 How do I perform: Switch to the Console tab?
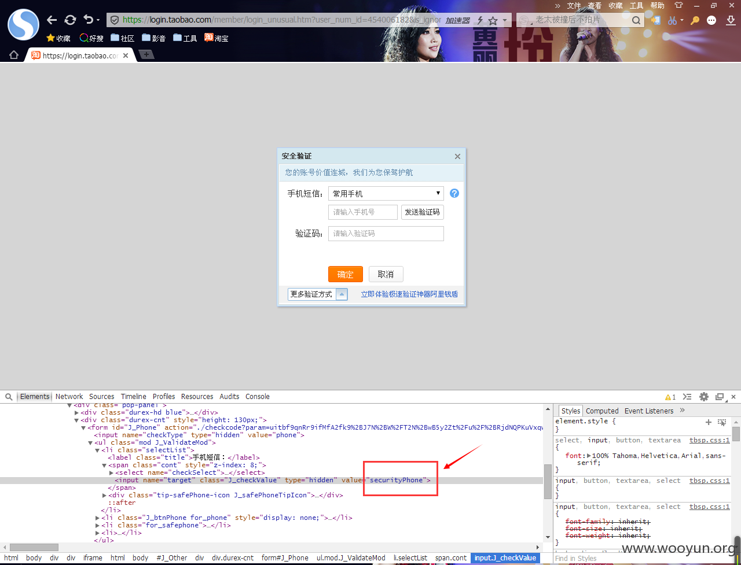coord(258,397)
